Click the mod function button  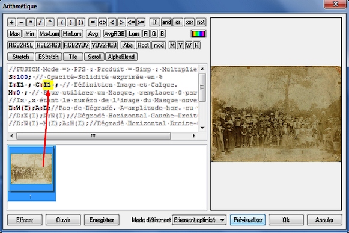[159, 45]
